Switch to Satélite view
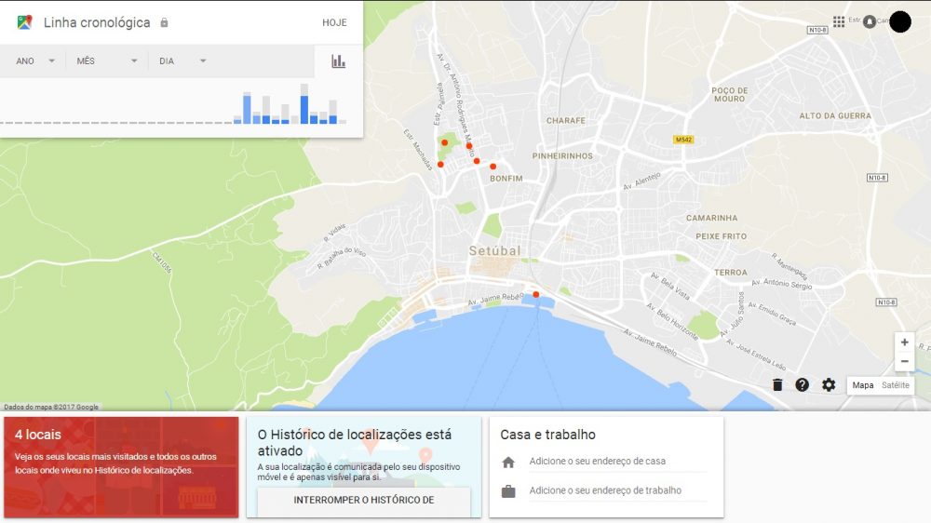 point(896,385)
